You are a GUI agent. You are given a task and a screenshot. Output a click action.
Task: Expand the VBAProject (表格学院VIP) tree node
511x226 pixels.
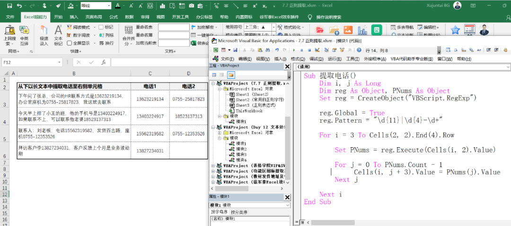[214, 166]
